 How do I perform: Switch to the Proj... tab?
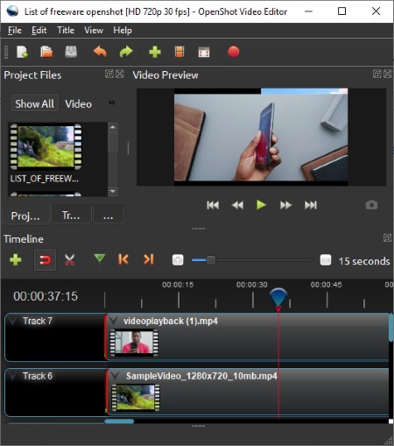pyautogui.click(x=25, y=216)
